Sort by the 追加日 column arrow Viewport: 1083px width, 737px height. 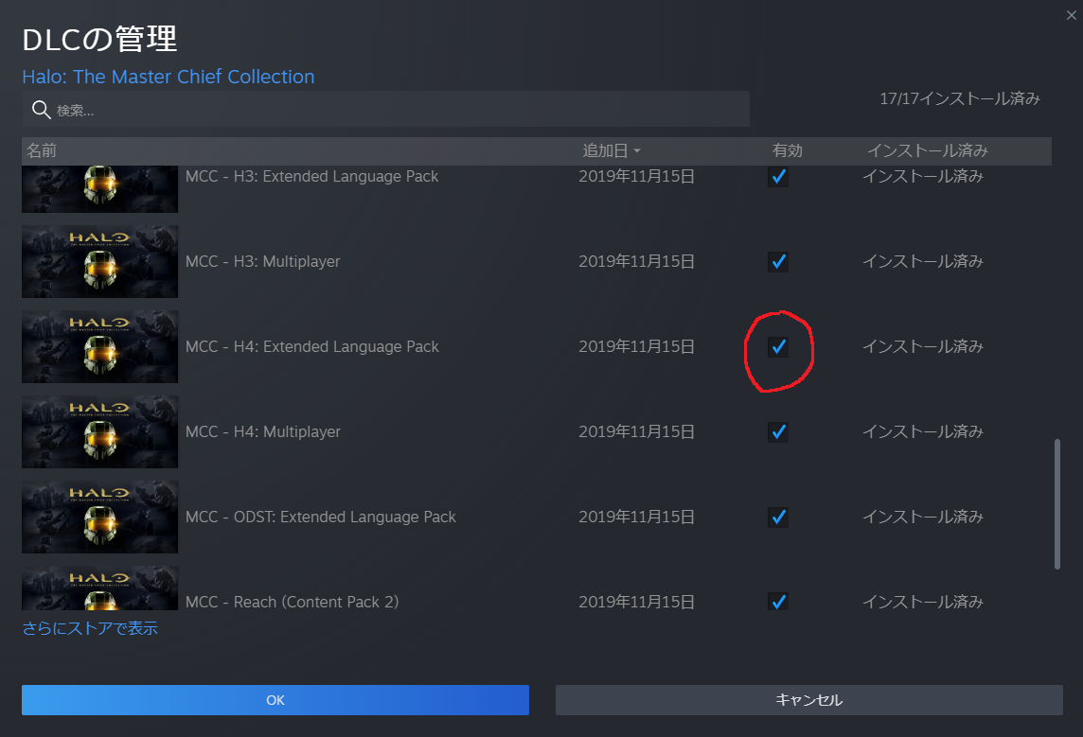coord(637,150)
